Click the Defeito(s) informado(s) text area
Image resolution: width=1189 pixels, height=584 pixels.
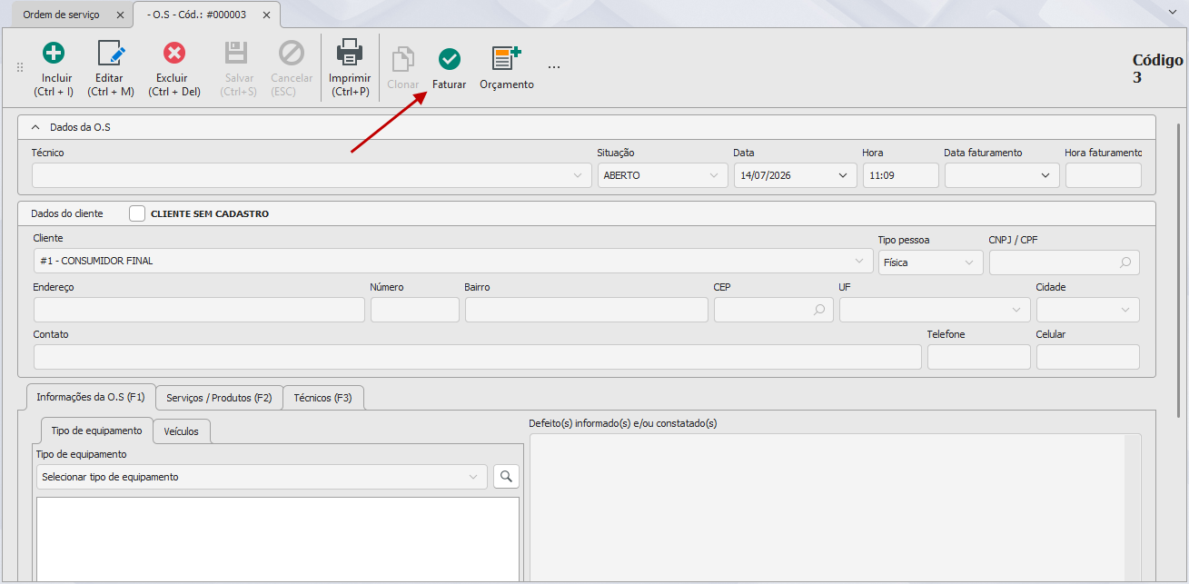click(x=835, y=508)
